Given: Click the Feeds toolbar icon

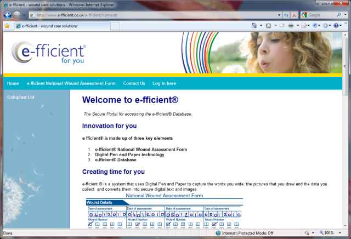Looking at the screenshot, I should [x=268, y=26].
